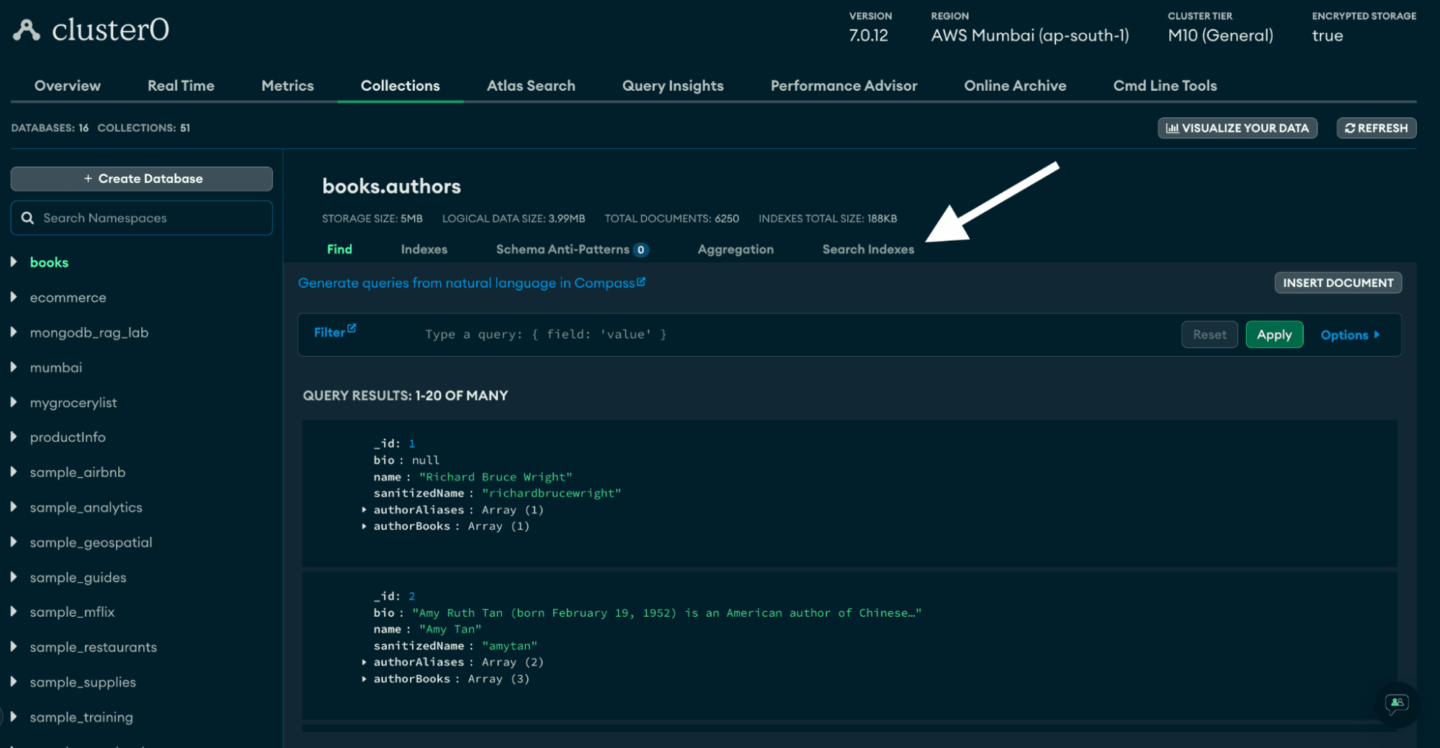Screen dimensions: 1440x748
Task: Expand authorAliases array in Richard Bruce Wright document
Action: click(364, 510)
